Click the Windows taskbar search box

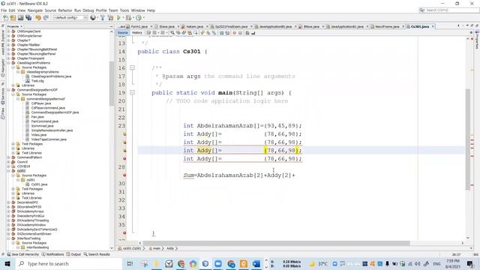coord(68,263)
